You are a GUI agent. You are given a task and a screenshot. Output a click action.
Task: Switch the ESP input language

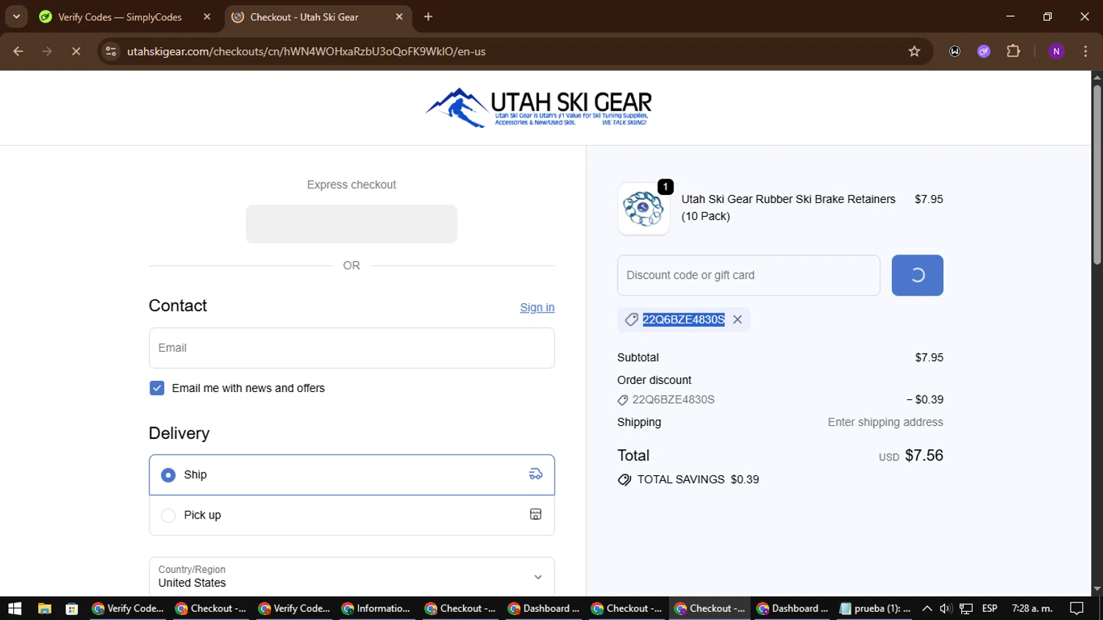point(990,608)
